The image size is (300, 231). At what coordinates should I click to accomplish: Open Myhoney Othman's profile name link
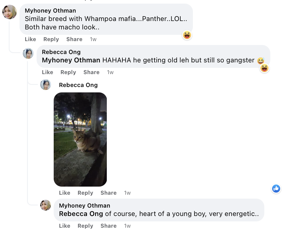tap(50, 10)
